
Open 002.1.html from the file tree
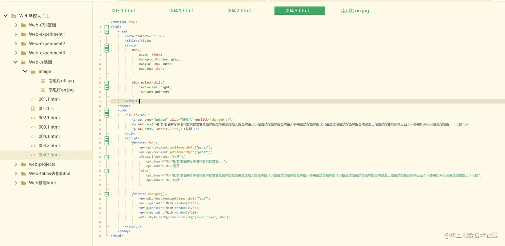(49, 118)
